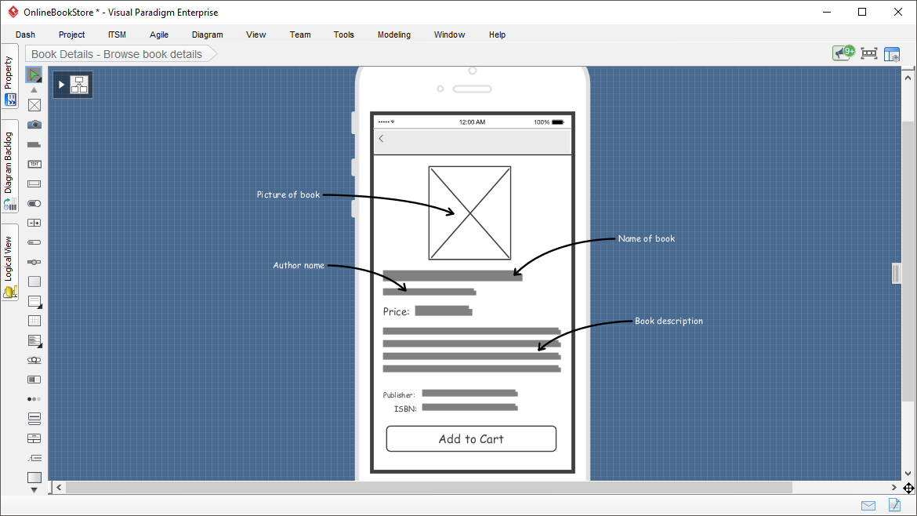Viewport: 917px width, 516px height.
Task: Click the horizontal scrollbar left arrow
Action: click(59, 487)
